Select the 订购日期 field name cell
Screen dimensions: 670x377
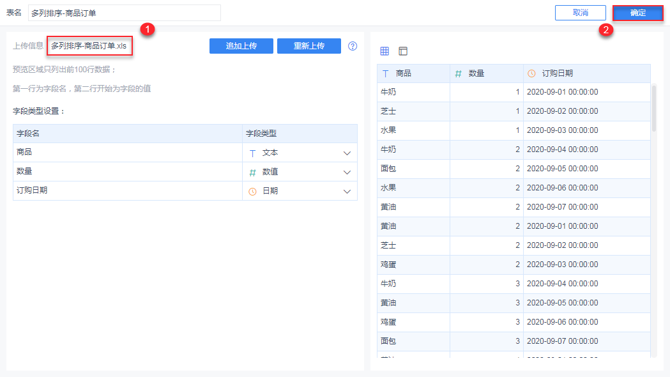(127, 190)
